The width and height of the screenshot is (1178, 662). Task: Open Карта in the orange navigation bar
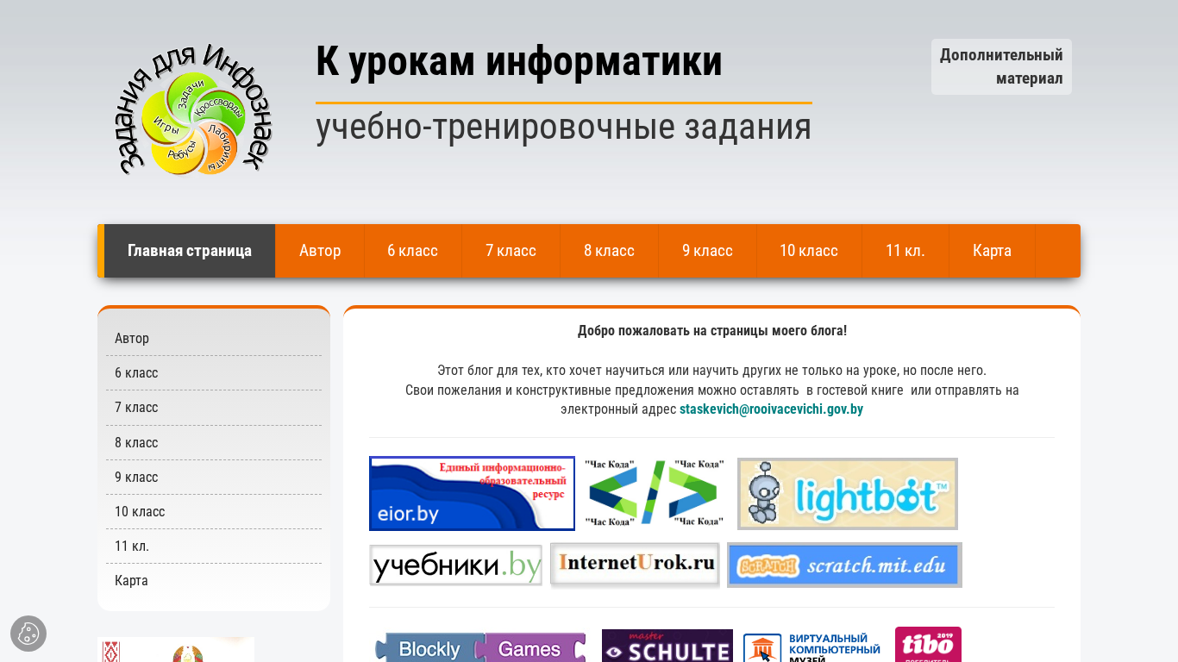992,251
